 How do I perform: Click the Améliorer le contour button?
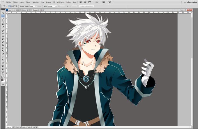[87, 6]
